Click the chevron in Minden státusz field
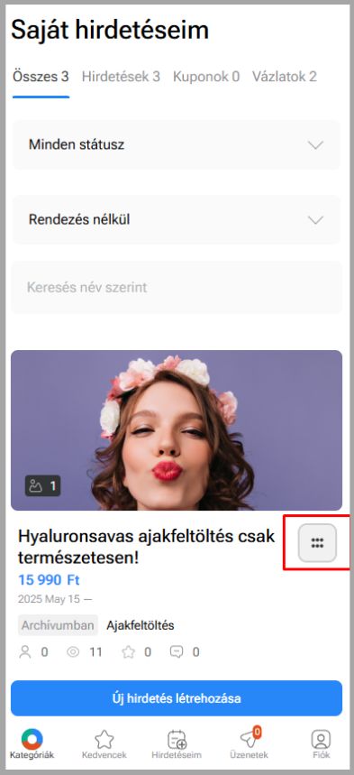Viewport: 354px width, 775px height. (x=315, y=145)
